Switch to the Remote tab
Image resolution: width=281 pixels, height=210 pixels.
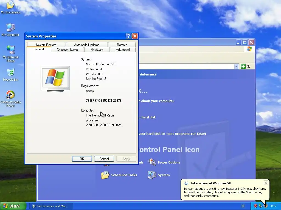[122, 45]
